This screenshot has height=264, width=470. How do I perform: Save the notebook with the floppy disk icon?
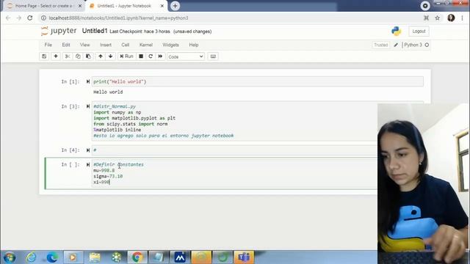click(44, 56)
